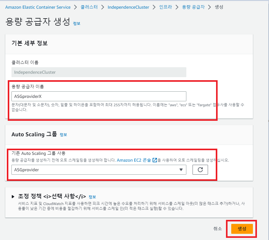
Task: Open 정보 link beside Auto Scaling 그룹
Action: point(63,135)
